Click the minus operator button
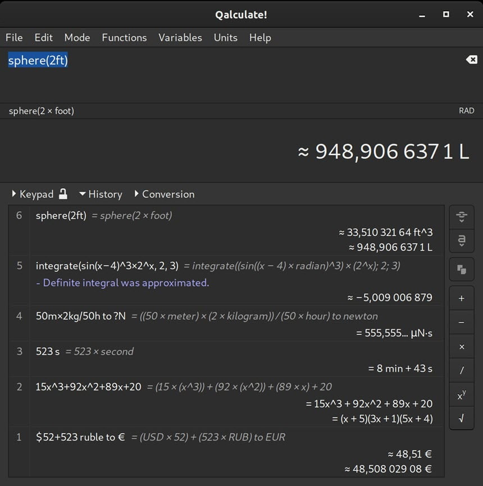 click(x=461, y=323)
